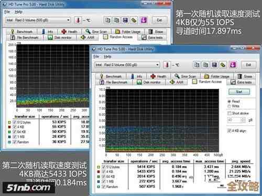Open the Help menu in back window
This screenshot has height=196, width=262.
coord(18,11)
